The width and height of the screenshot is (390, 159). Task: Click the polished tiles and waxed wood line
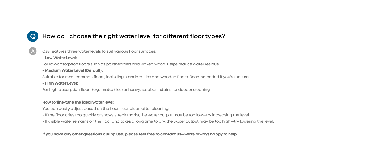point(131,64)
